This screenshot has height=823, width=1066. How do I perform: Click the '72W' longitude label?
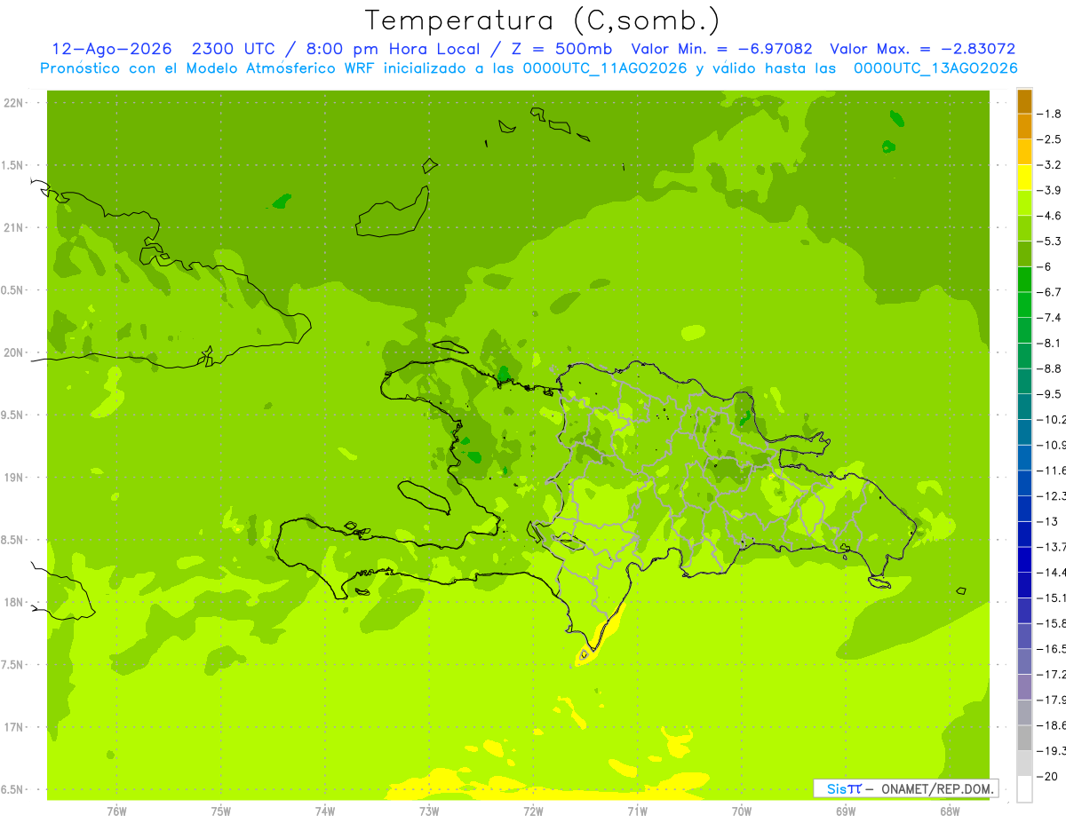point(533,811)
